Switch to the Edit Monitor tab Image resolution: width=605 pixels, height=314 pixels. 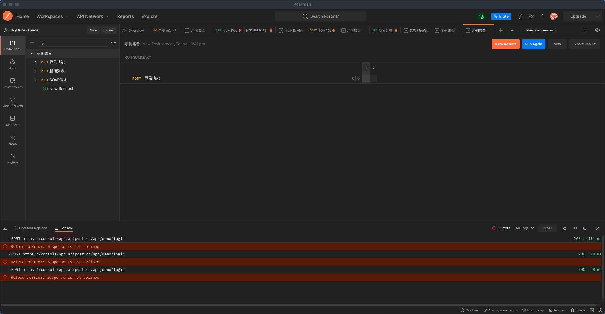point(416,31)
